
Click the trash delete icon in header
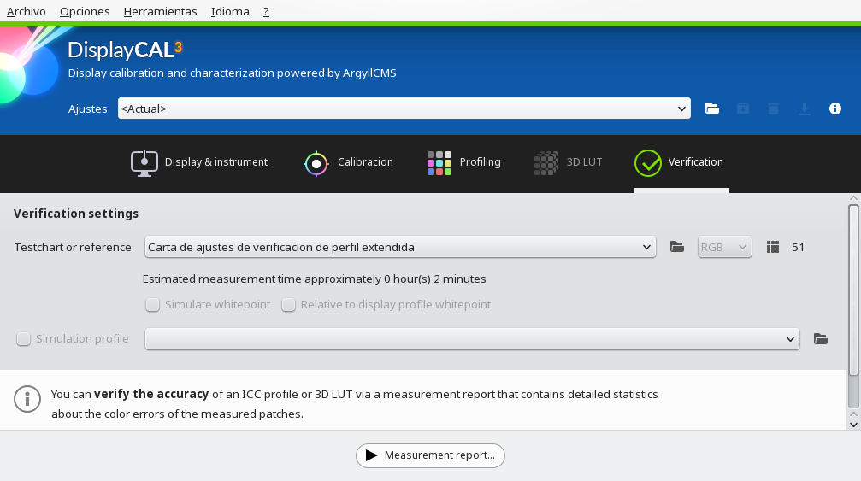pyautogui.click(x=773, y=109)
